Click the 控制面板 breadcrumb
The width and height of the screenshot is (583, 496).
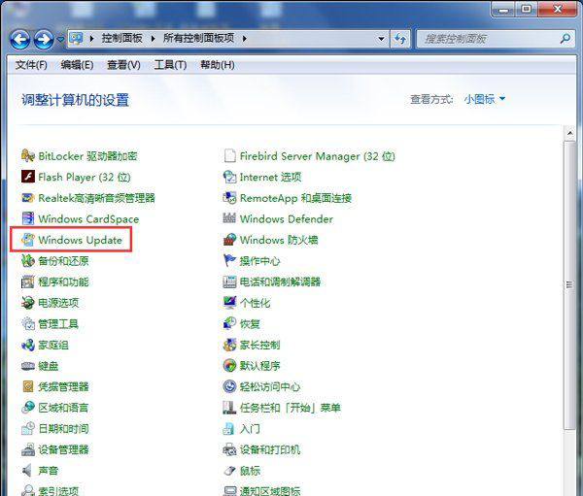pyautogui.click(x=122, y=38)
